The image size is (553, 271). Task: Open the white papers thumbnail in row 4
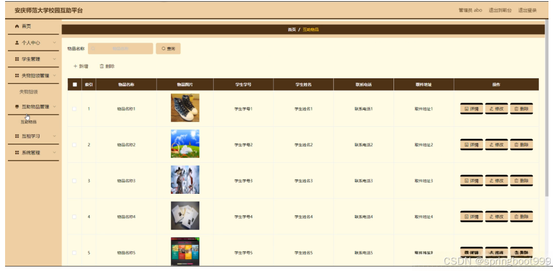coord(185,216)
